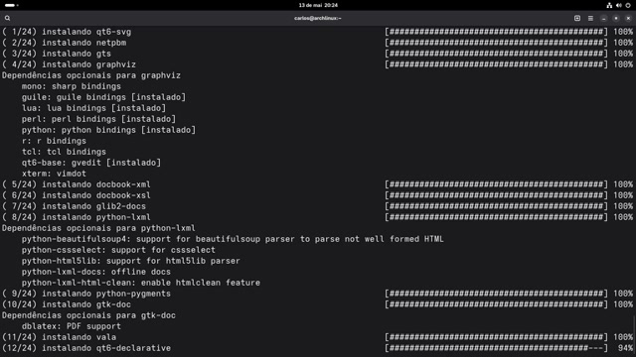This screenshot has width=636, height=357.
Task: Click "( 5/24) instalando docbook-xml"
Action: pos(77,184)
